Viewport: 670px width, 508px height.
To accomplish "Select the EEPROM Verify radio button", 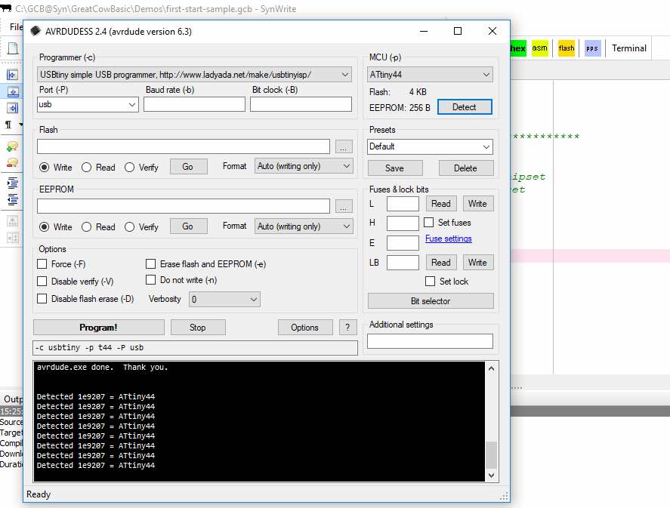I will (x=129, y=226).
